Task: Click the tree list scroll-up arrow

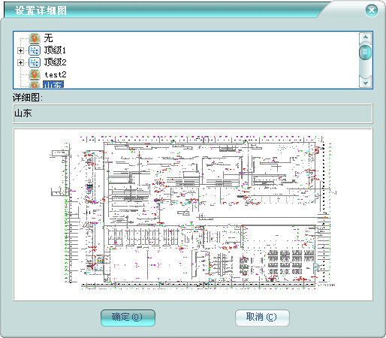Action: [x=365, y=38]
